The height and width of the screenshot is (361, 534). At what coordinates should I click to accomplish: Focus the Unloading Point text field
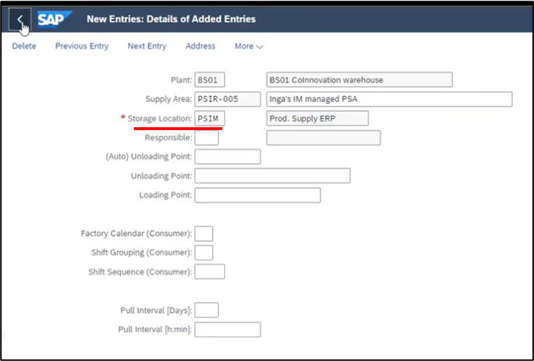(273, 176)
